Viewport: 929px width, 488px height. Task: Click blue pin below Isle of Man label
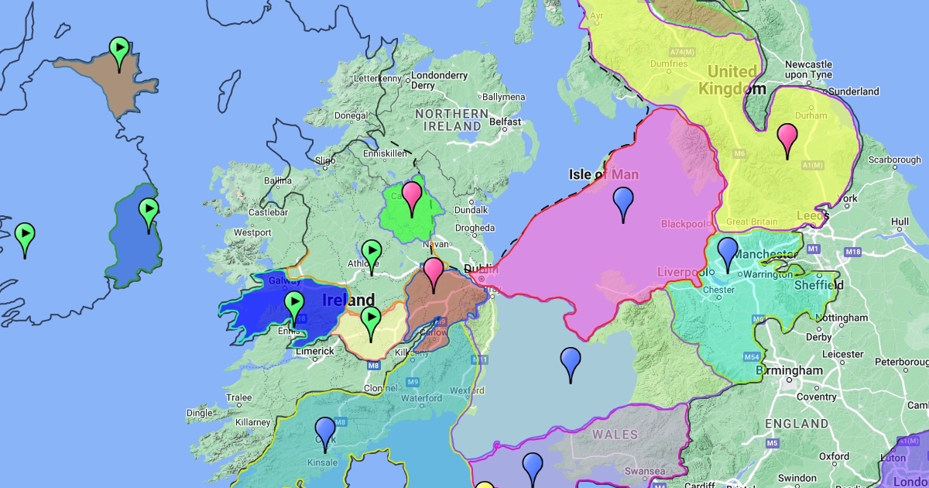[x=623, y=203]
